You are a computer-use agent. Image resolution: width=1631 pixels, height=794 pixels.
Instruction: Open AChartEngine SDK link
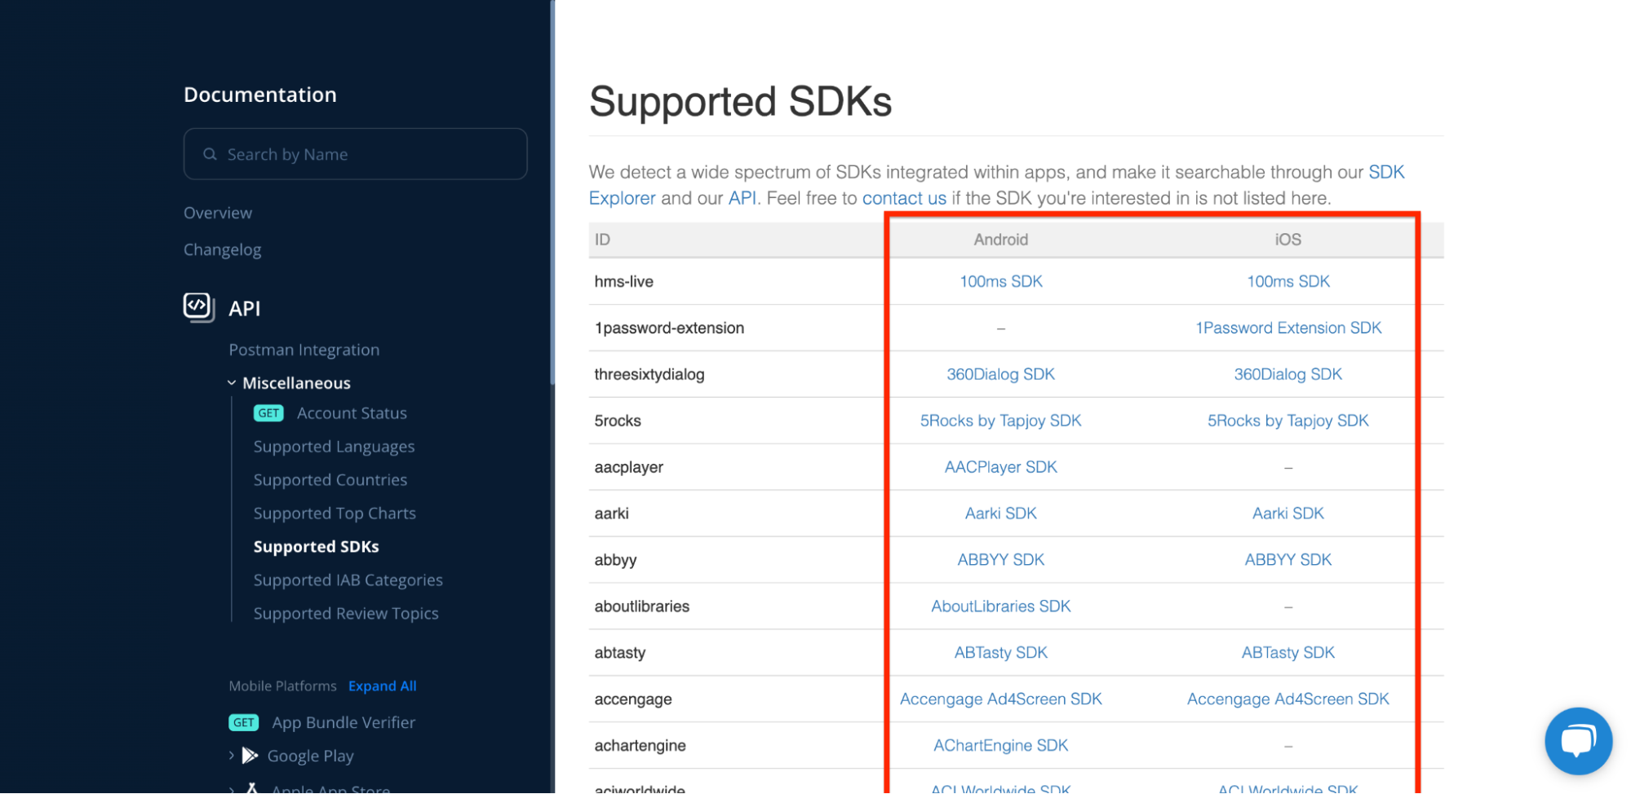(x=1001, y=746)
